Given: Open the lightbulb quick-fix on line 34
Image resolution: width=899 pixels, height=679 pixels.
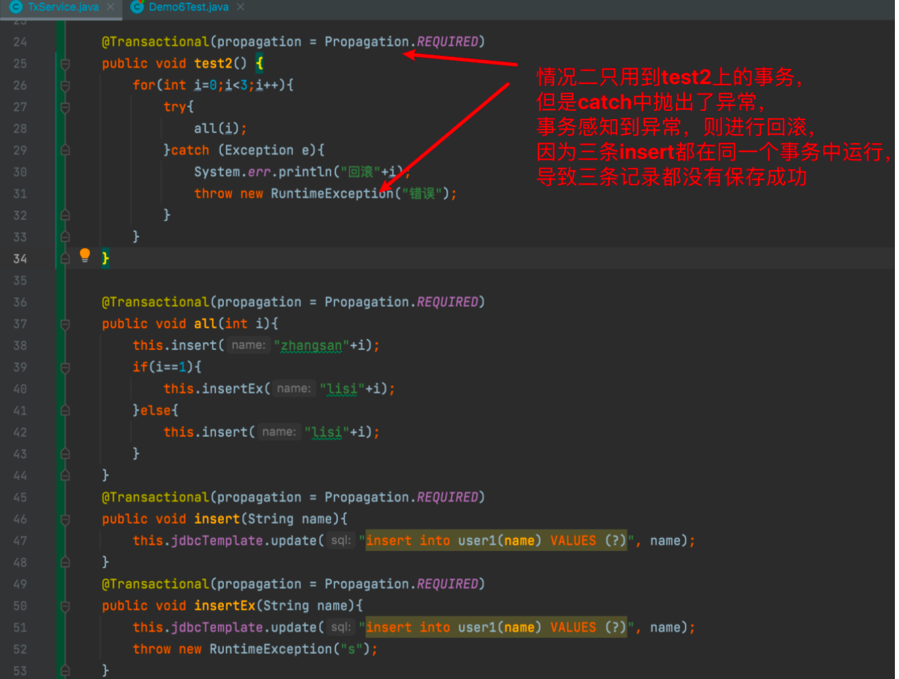Looking at the screenshot, I should pos(85,256).
